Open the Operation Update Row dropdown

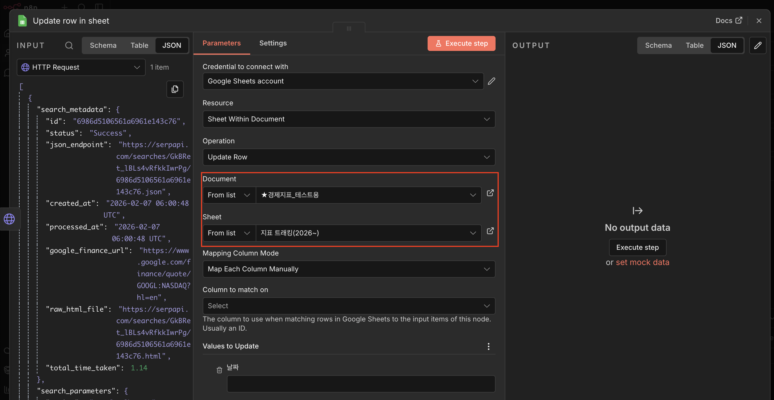348,157
